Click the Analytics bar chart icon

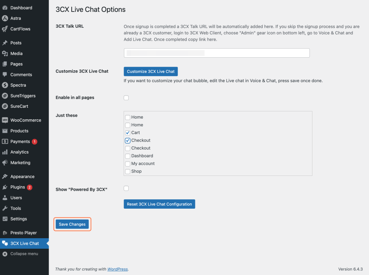(5, 152)
